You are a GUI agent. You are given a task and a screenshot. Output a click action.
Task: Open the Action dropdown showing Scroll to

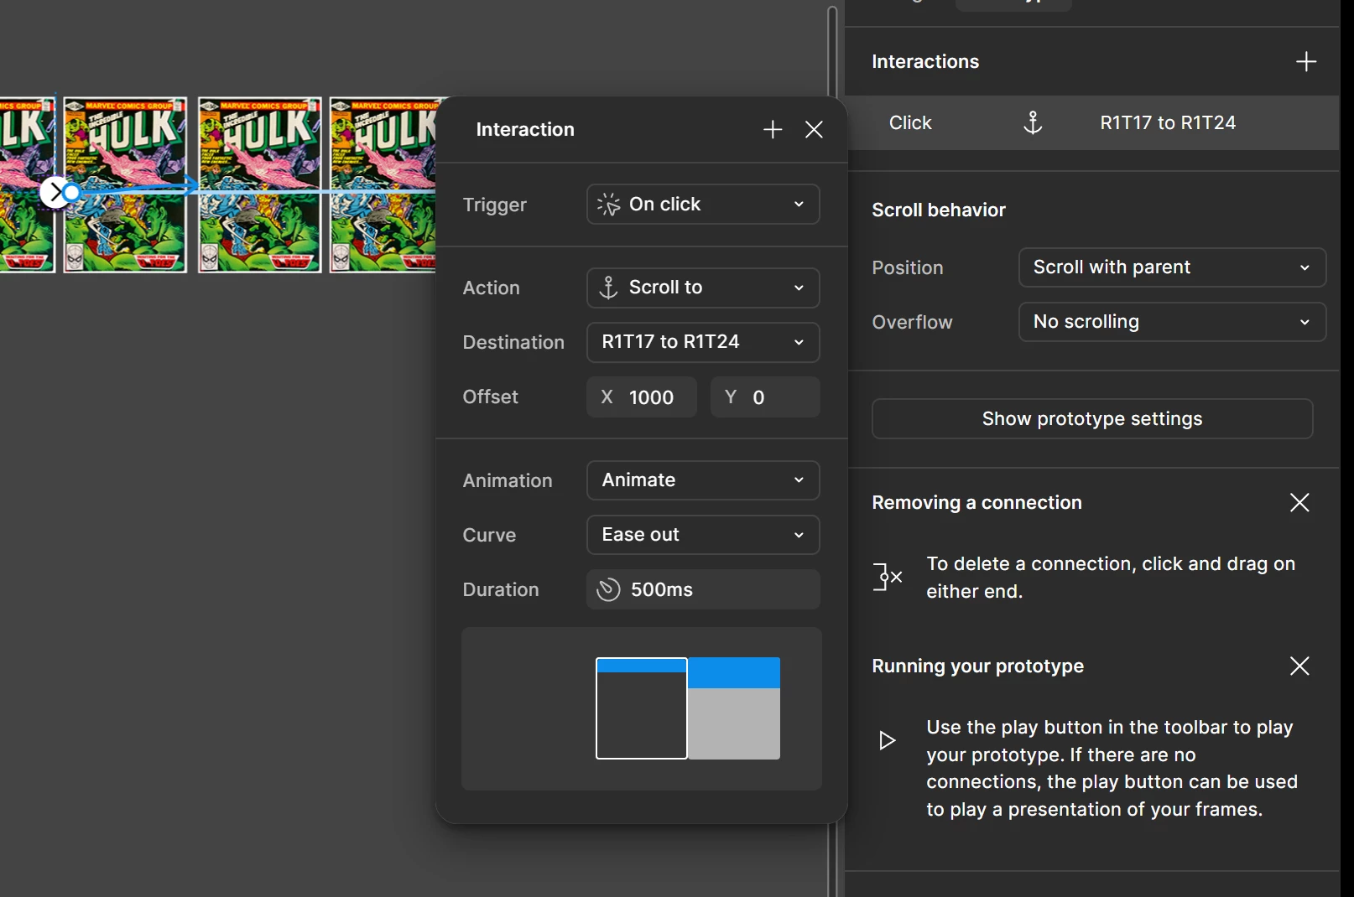(x=703, y=288)
